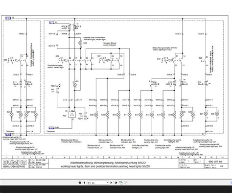232x193 pixels.
Task: Click the label 'Schalter Blinker switch indicator'
Action: pyautogui.click(x=110, y=44)
